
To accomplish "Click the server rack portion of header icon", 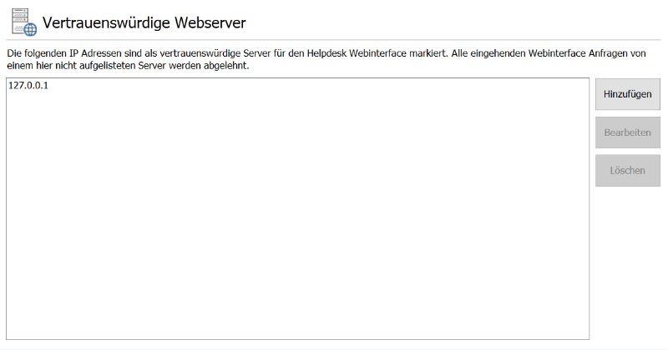I will pyautogui.click(x=18, y=18).
